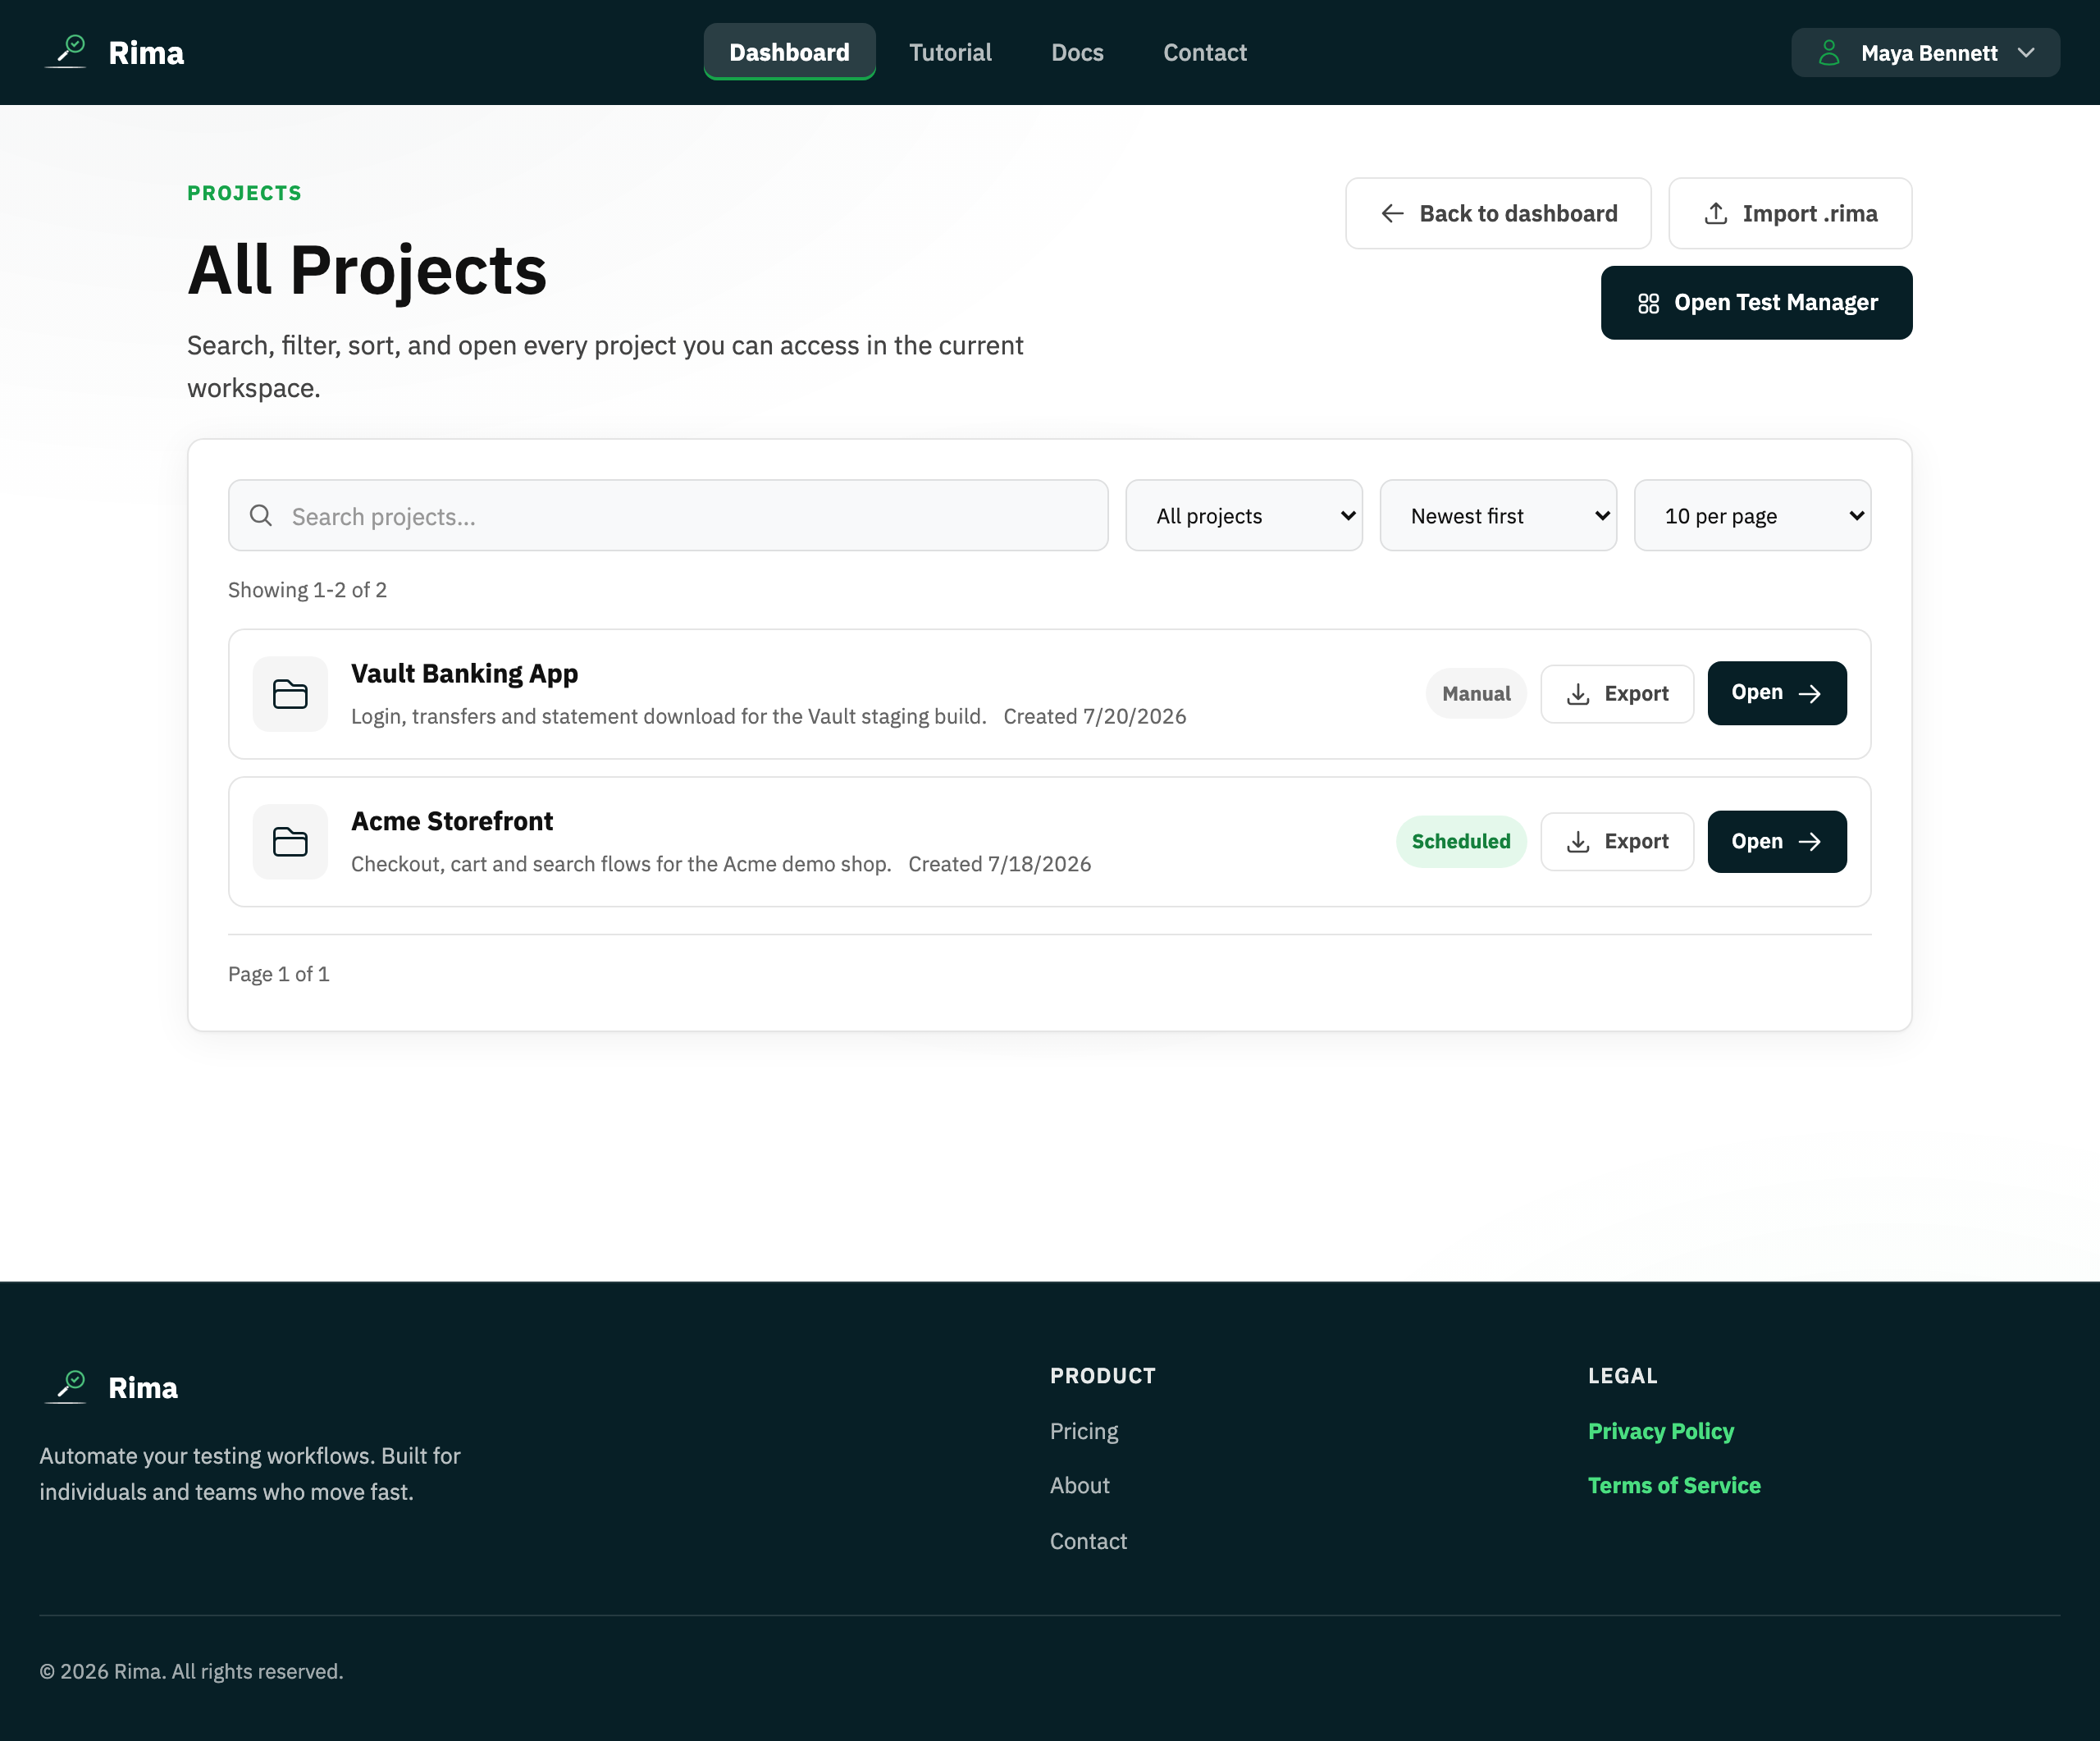The width and height of the screenshot is (2100, 1741).
Task: Click Open Test Manager button
Action: tap(1756, 303)
